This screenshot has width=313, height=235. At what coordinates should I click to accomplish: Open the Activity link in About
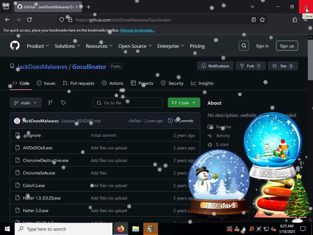tap(223, 136)
